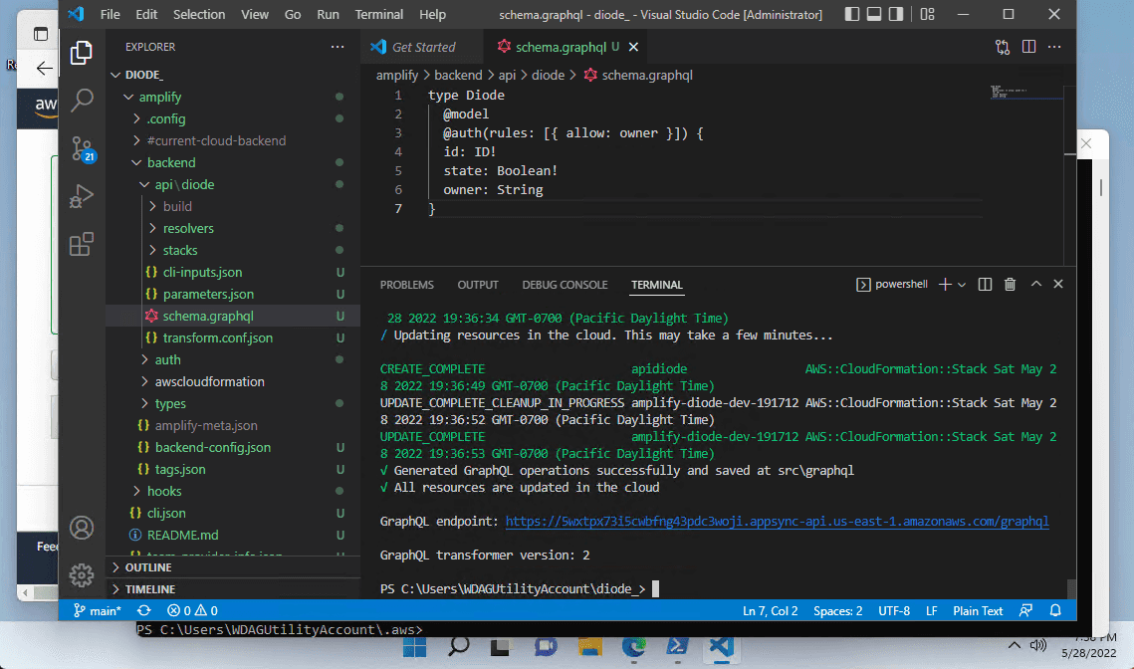Expand the resolvers folder

pyautogui.click(x=233, y=229)
